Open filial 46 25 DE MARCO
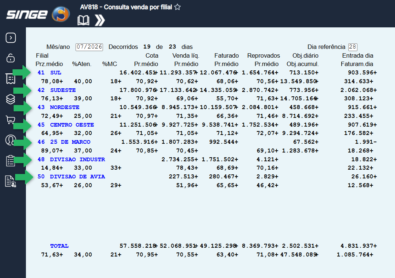395x278 pixels. coord(64,142)
